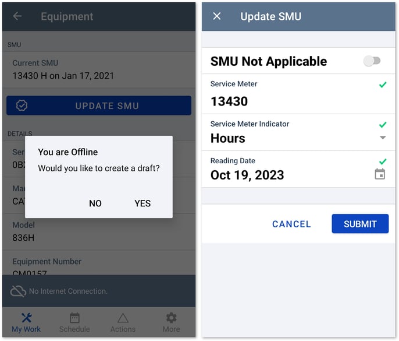Choose NO in the offline dialog
This screenshot has width=399, height=341.
tap(95, 203)
